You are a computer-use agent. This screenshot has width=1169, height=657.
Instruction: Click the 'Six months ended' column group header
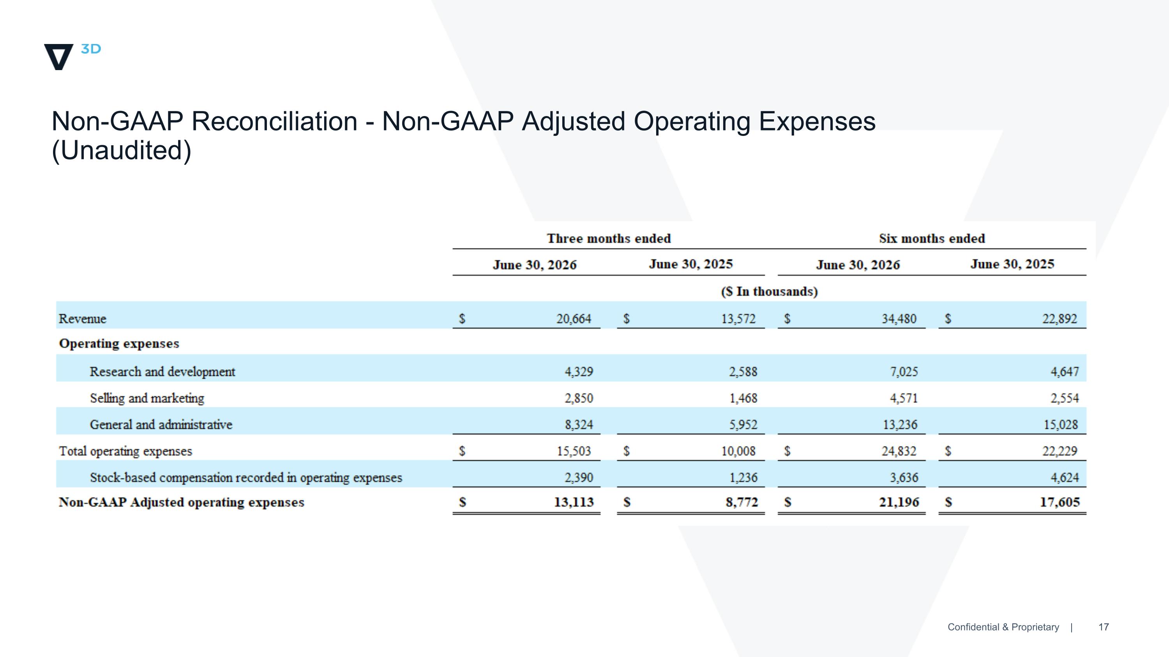(x=932, y=238)
